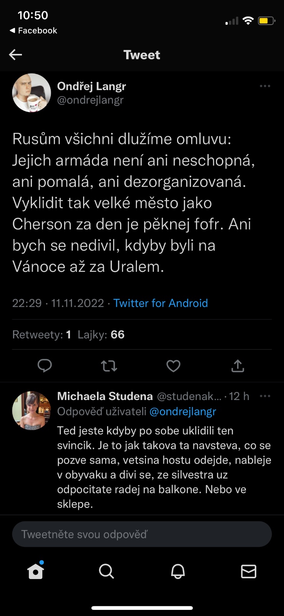Image resolution: width=284 pixels, height=616 pixels.
Task: Open Messages envelope in bottom bar
Action: [x=249, y=571]
